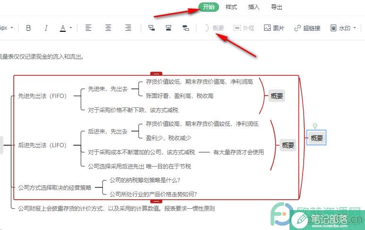Insert a parent topic node icon

(186, 28)
